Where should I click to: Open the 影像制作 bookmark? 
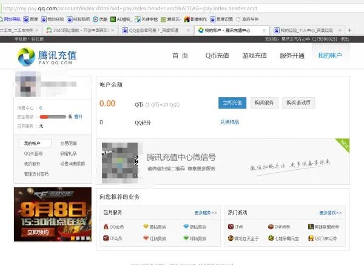tap(195, 19)
